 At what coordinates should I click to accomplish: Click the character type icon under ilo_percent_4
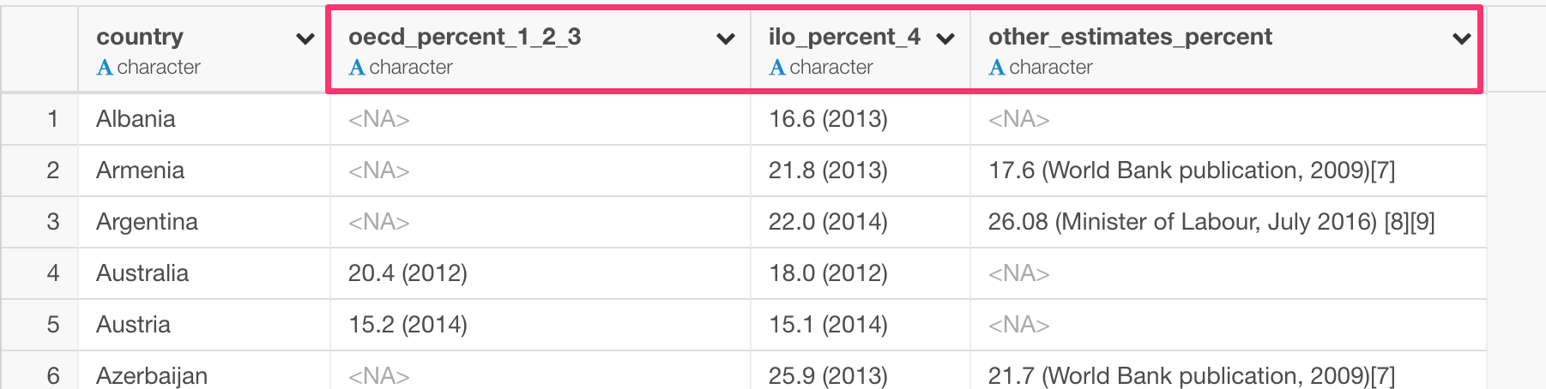(x=777, y=67)
